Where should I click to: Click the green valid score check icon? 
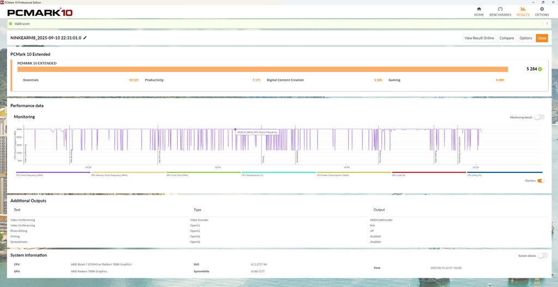(10, 24)
